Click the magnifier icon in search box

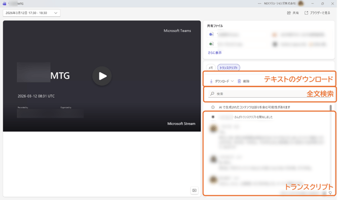[212, 93]
